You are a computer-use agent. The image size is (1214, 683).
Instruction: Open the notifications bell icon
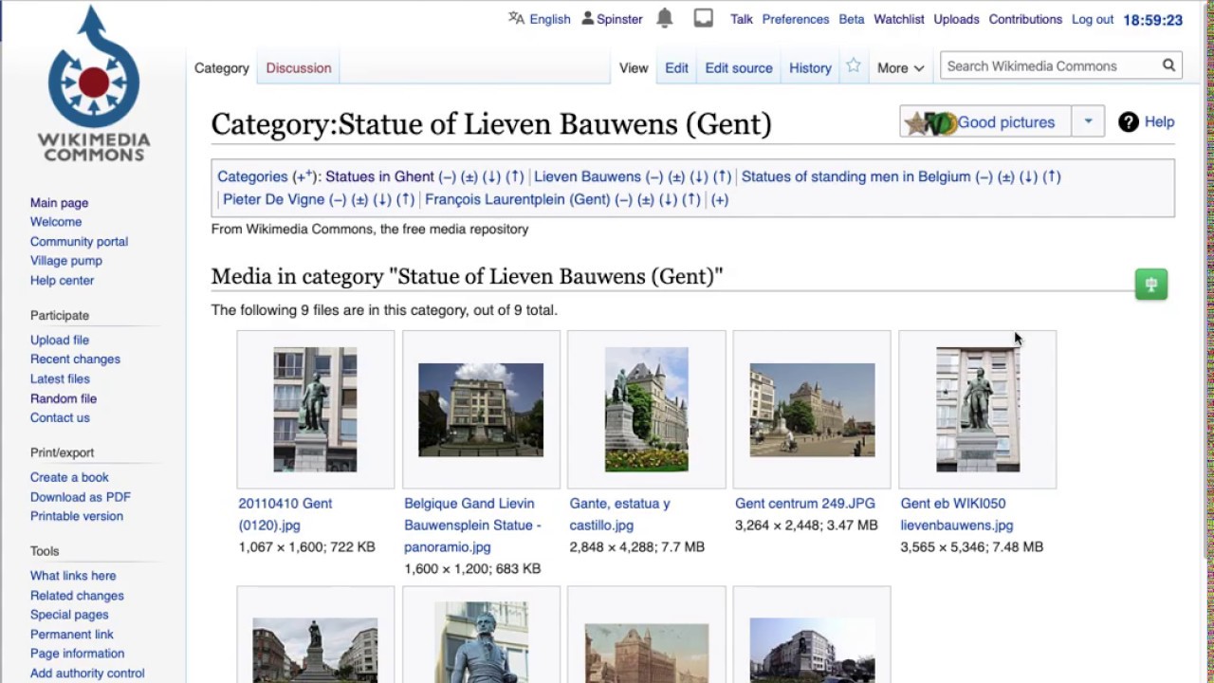click(665, 18)
